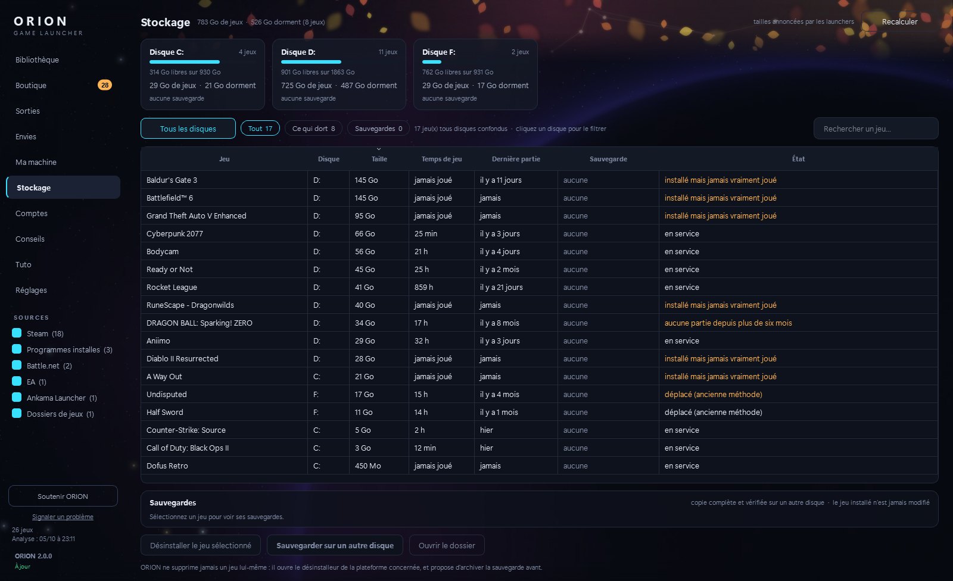Select the Sauvegardes 0 filter chip

pyautogui.click(x=378, y=129)
